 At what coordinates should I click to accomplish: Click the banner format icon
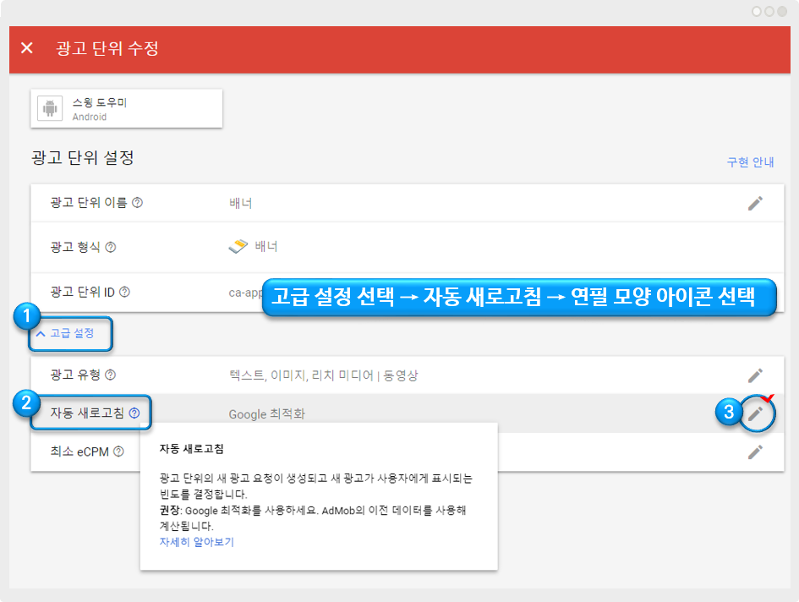click(x=238, y=247)
